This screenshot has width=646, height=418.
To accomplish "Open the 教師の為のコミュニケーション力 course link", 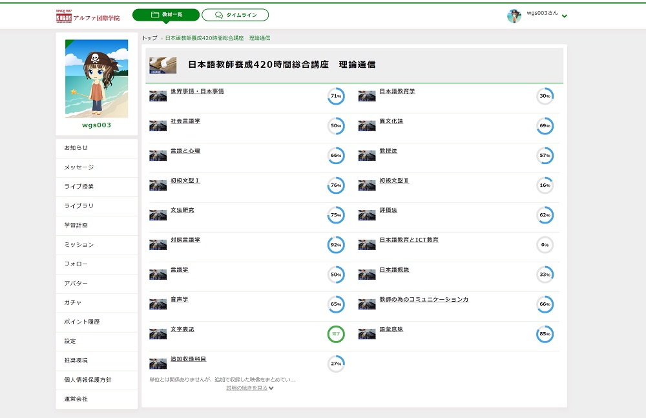I will point(424,299).
